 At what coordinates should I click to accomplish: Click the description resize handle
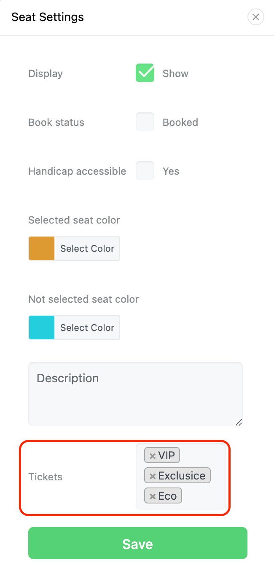pyautogui.click(x=239, y=422)
